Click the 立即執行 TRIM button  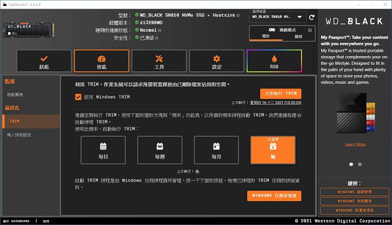[x=280, y=94]
